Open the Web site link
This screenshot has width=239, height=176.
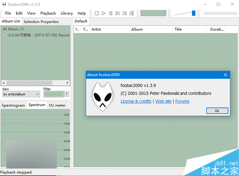click(163, 101)
